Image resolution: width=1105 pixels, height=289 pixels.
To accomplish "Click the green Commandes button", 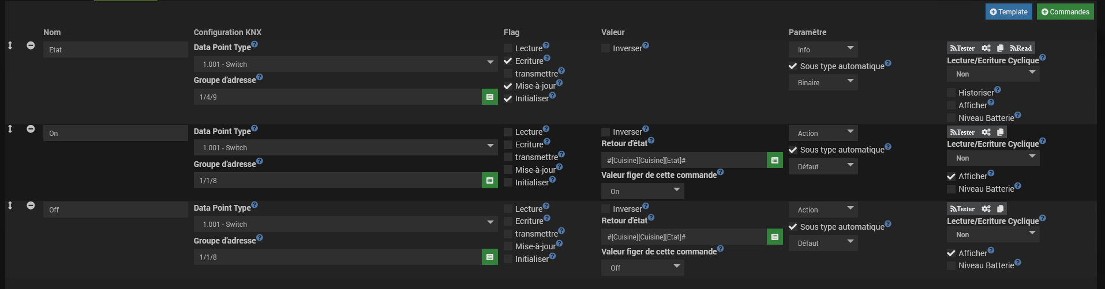I will tap(1065, 12).
